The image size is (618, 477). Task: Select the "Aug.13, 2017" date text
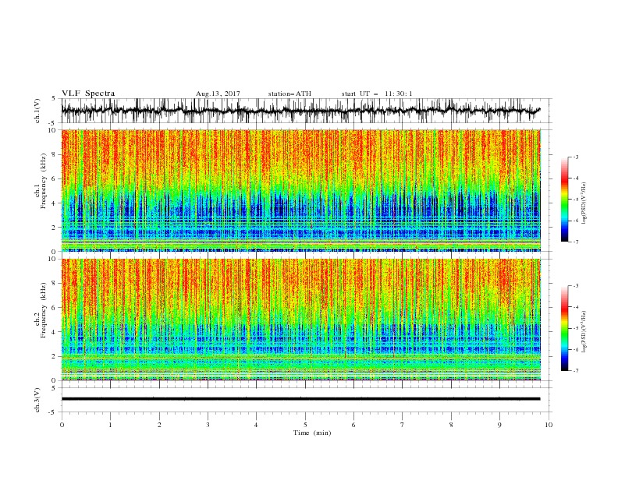tap(218, 94)
